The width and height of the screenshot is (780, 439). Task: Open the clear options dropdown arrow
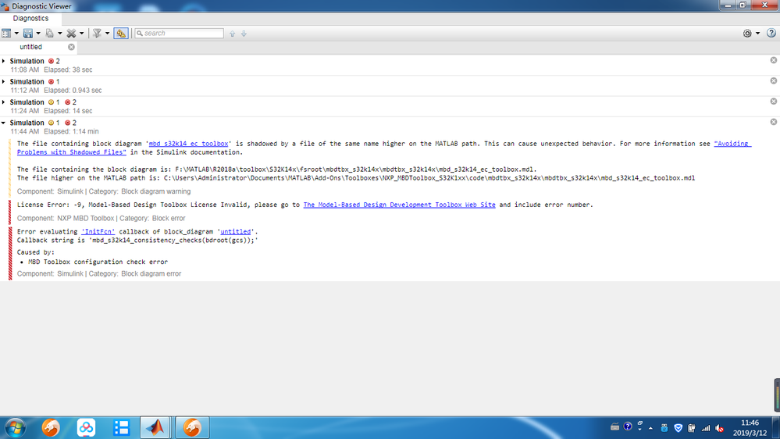tap(82, 34)
